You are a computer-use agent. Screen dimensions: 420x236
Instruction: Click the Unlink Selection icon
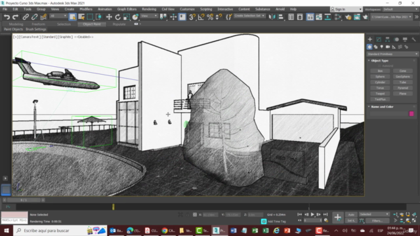click(34, 17)
